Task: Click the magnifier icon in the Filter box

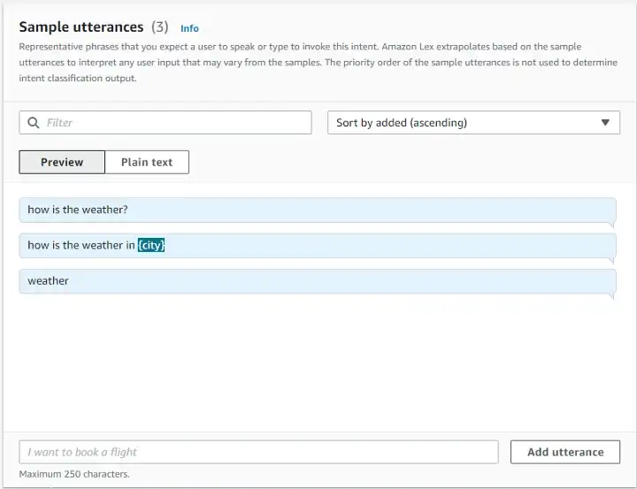Action: click(x=34, y=123)
